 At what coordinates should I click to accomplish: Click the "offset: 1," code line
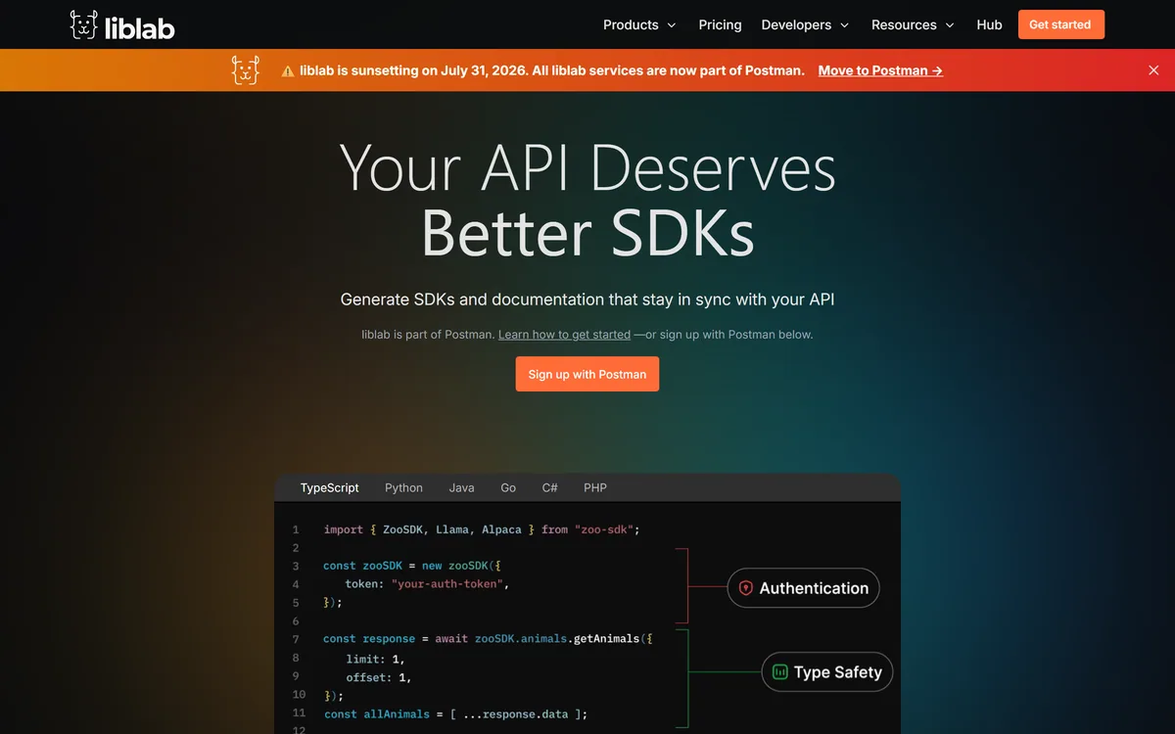(x=379, y=677)
